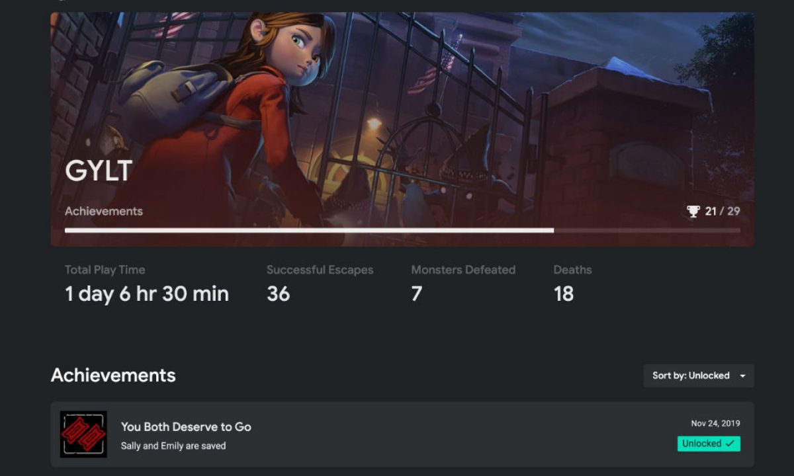Viewport: 794px width, 476px height.
Task: Click the checkmark inside the Unlocked badge
Action: coord(730,444)
